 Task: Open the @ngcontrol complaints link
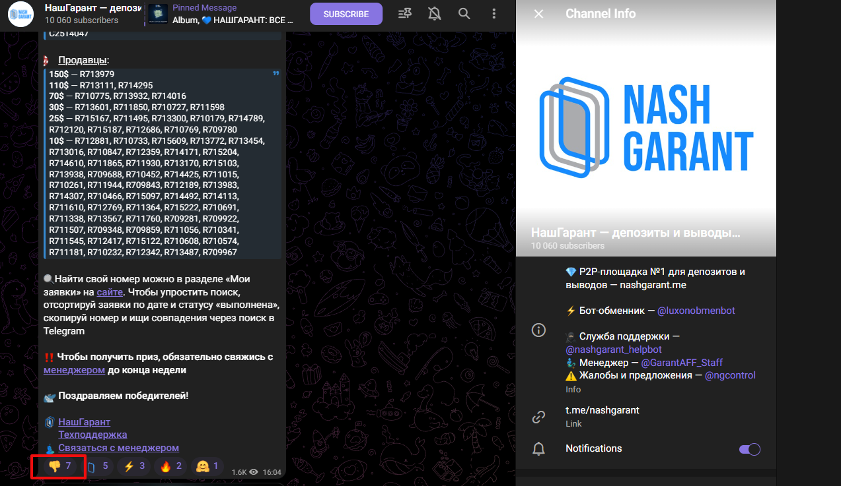[729, 375]
